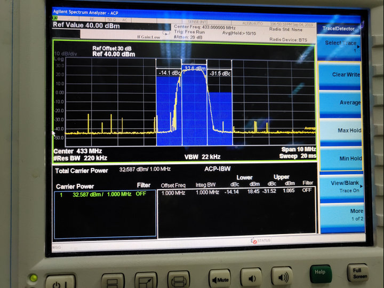Screen dimensions: 384x288
Task: Select the Clear Write trace mode
Action: click(346, 75)
